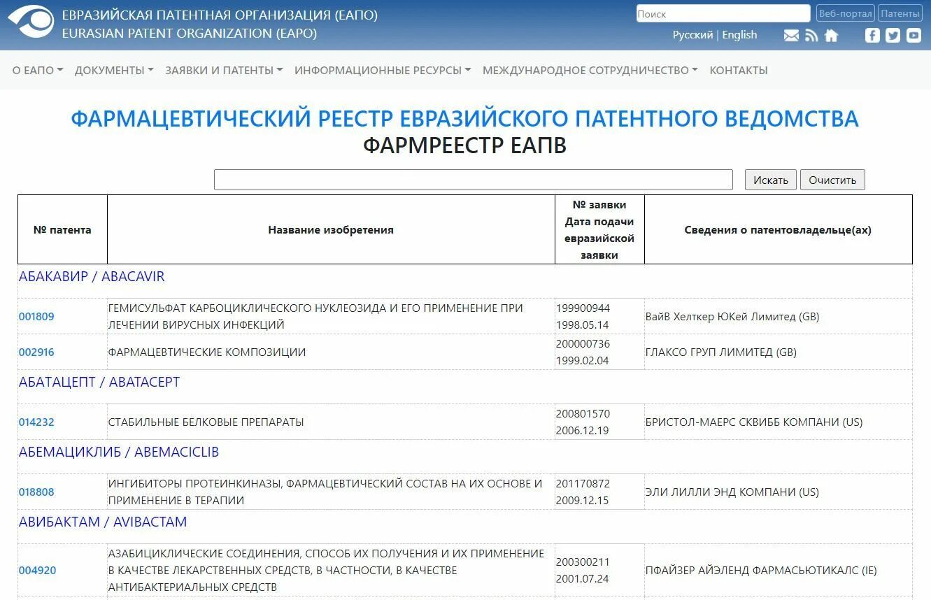
Task: Expand the О ЕАПО menu
Action: 38,70
